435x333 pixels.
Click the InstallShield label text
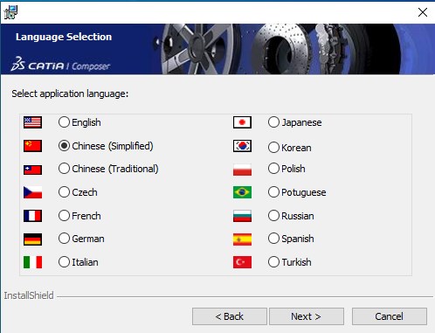29,295
